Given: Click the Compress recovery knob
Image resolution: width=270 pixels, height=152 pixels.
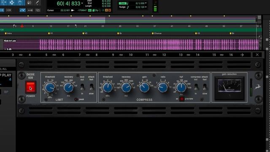Looking at the screenshot, I should [126, 87].
